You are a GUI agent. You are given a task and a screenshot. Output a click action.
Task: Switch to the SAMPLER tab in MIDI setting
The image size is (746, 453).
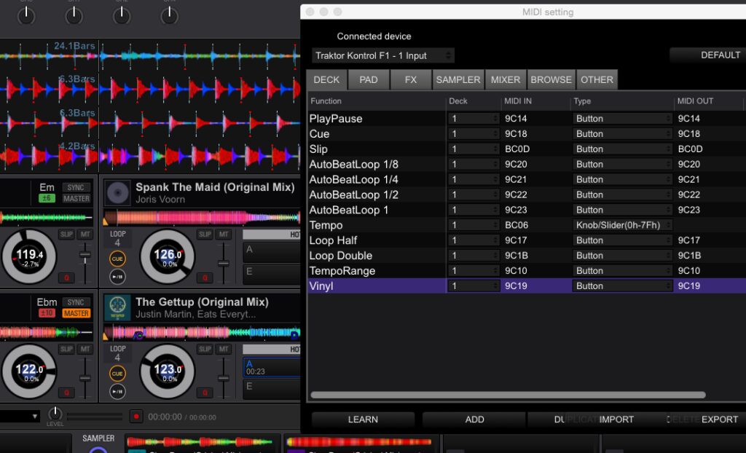click(458, 79)
